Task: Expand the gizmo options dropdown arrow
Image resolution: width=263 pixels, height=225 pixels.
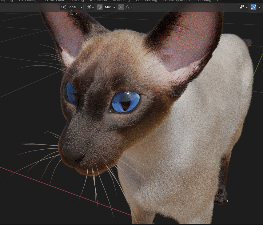Action: point(260,7)
